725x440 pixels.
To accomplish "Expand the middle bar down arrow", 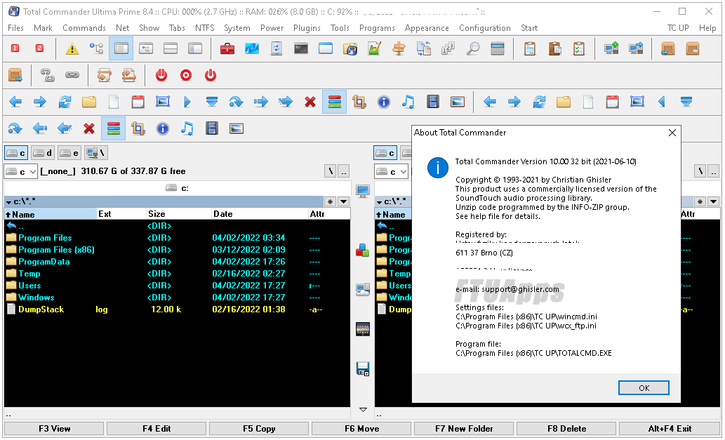I will pos(363,410).
